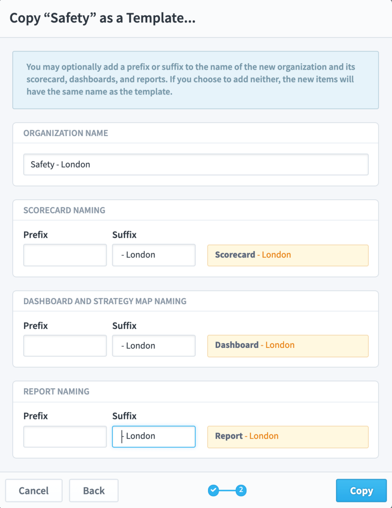Click Cancel to dismiss the dialog
392x508 pixels.
coord(34,490)
